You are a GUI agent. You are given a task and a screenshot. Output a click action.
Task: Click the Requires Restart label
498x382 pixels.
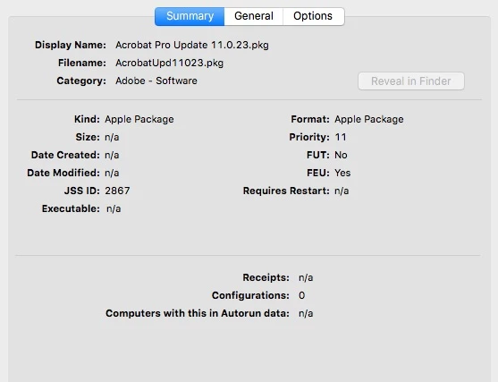coord(286,191)
